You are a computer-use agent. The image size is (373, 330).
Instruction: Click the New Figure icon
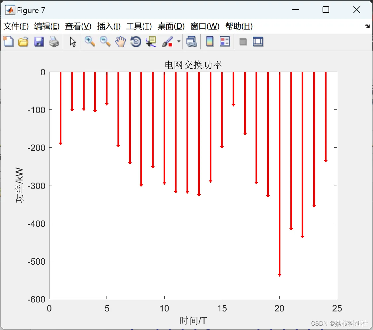[x=8, y=41]
